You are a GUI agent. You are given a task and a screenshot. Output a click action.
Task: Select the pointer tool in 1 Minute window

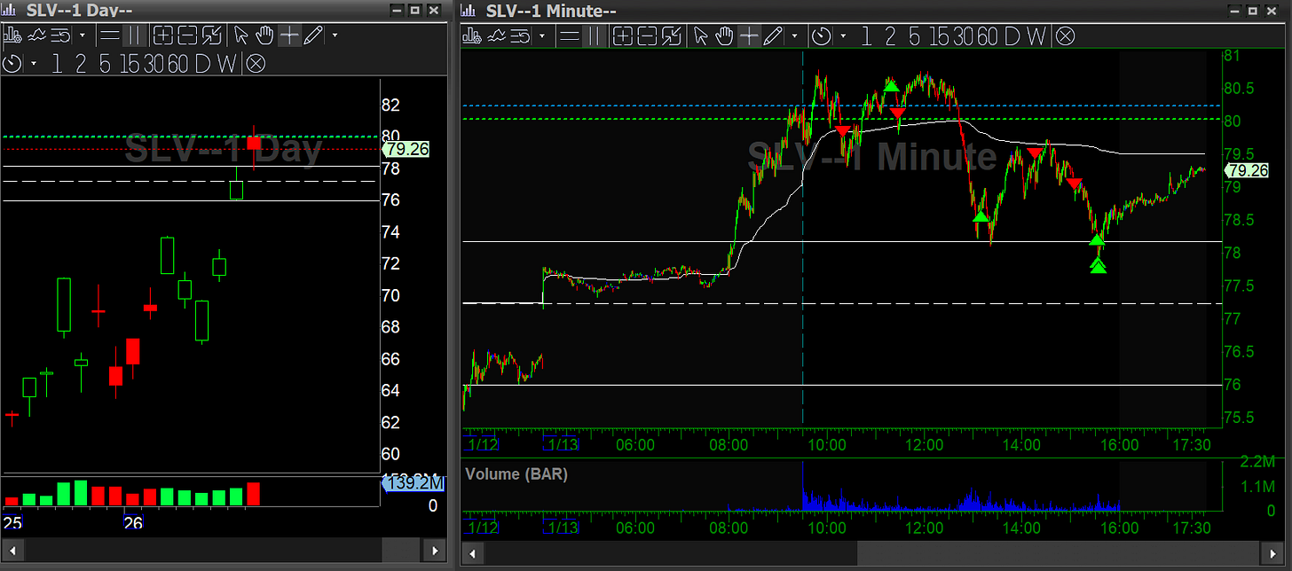click(699, 35)
